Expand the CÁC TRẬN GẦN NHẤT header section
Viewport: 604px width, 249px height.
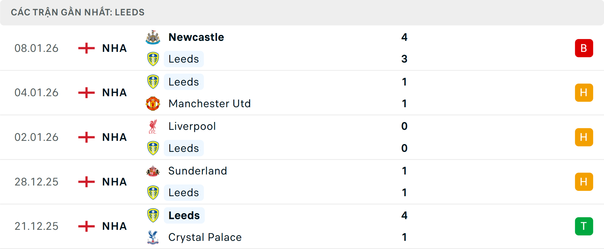tap(302, 12)
